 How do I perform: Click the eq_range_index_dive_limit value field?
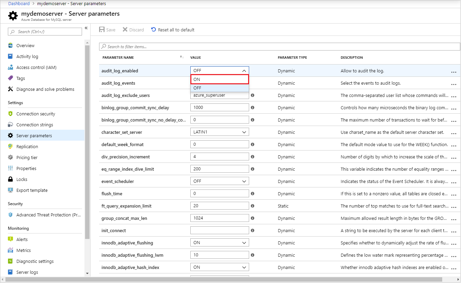pos(220,169)
